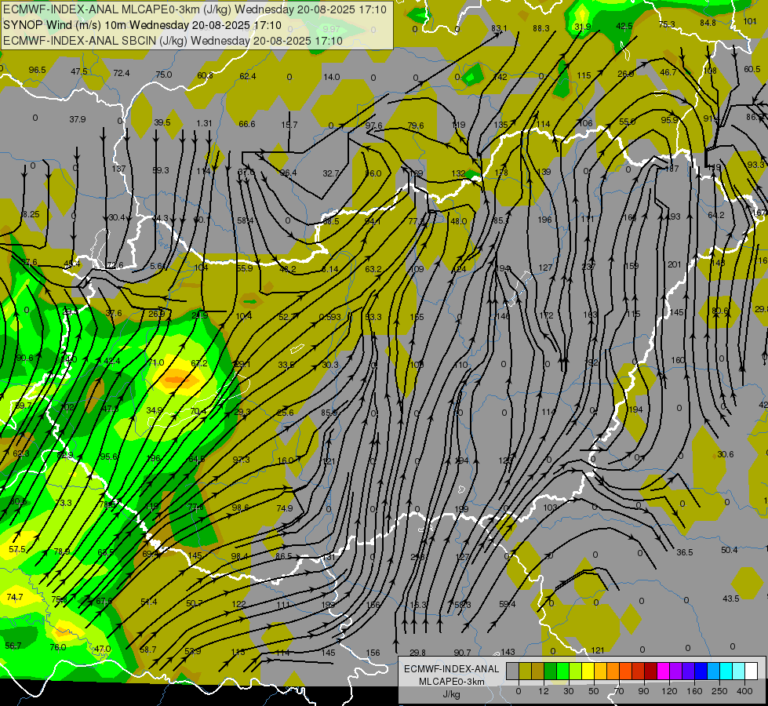Select the value 237 on the map

click(x=588, y=267)
